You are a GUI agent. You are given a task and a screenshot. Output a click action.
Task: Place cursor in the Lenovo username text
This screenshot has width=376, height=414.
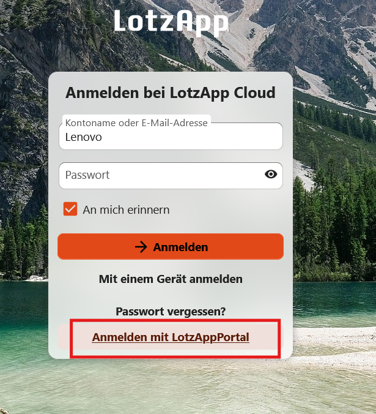pos(84,137)
